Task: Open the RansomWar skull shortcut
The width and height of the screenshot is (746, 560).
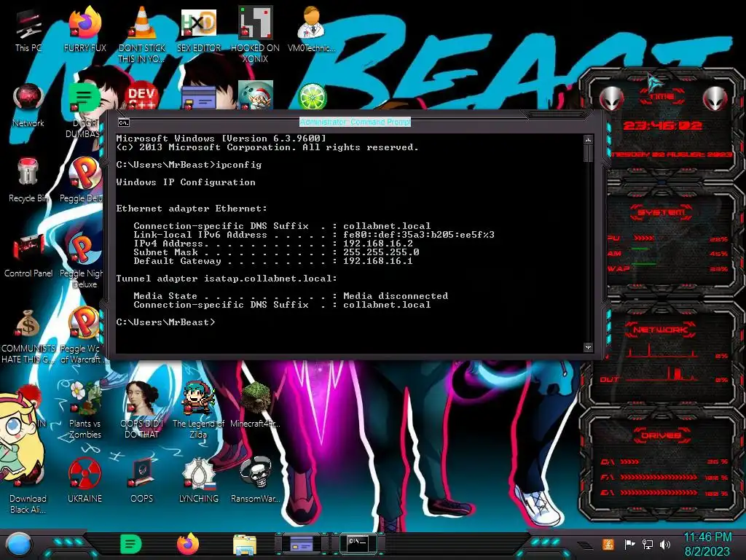Action: [x=256, y=480]
